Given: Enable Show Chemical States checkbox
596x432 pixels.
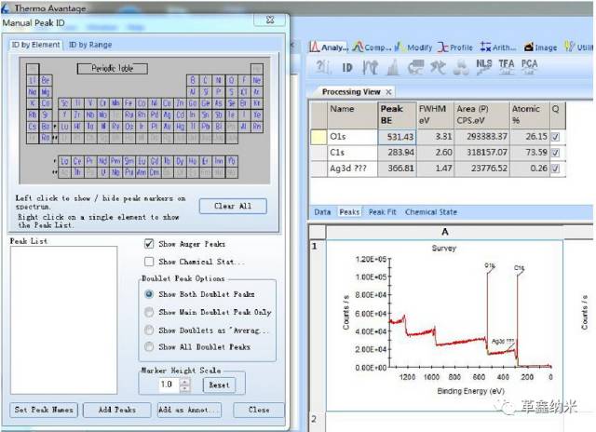Looking at the screenshot, I should tap(149, 263).
